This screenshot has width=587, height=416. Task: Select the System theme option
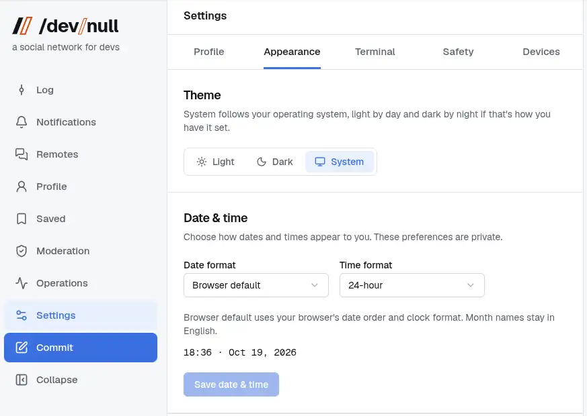339,162
